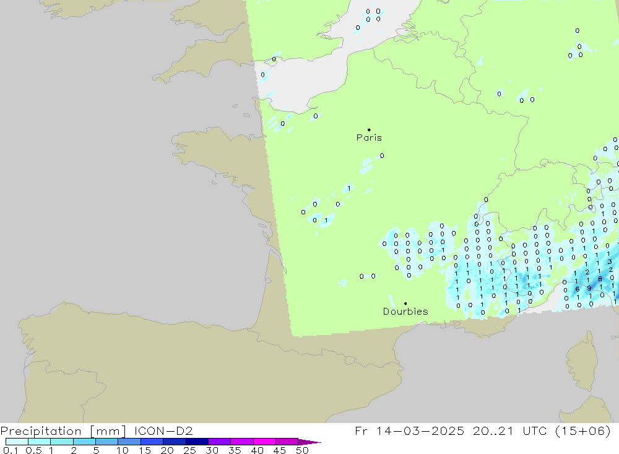Pick the 10 to 15 mm legend swatch
Image resolution: width=619 pixels, height=454 pixels.
129,442
